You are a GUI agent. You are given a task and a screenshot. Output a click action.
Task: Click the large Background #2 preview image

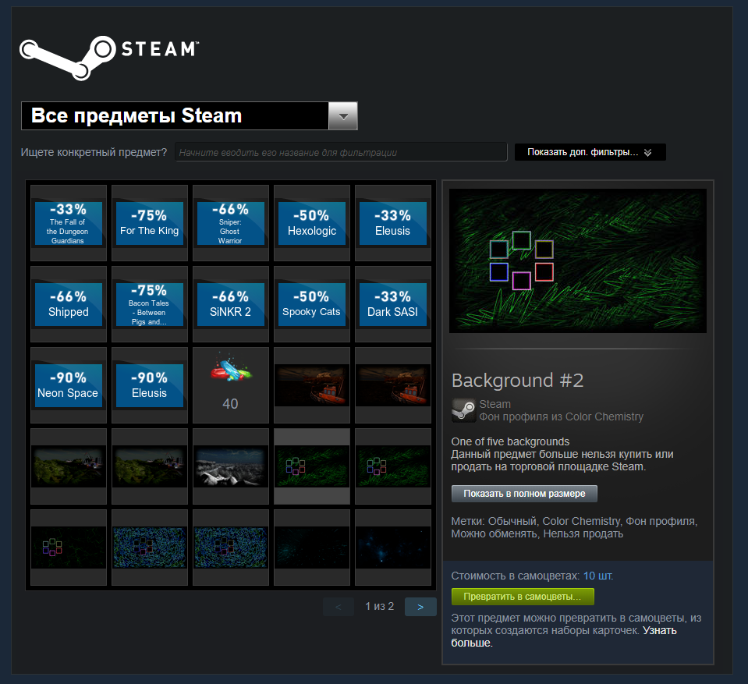tap(578, 261)
